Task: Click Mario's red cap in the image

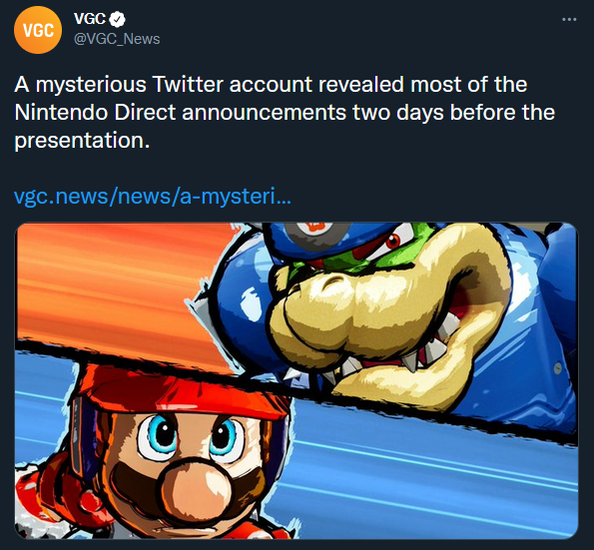Action: 182,390
